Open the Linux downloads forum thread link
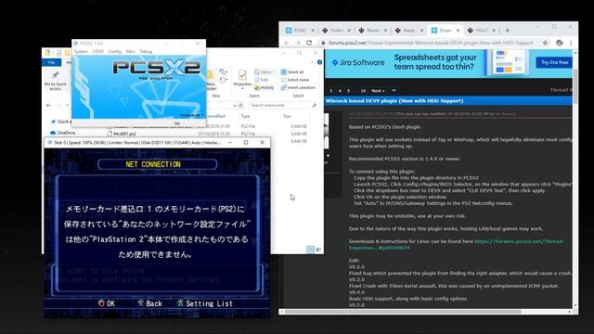 pos(456,245)
